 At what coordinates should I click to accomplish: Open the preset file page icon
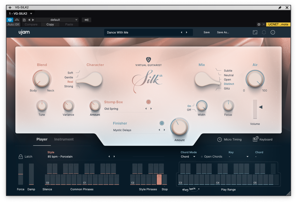pyautogui.click(x=24, y=20)
